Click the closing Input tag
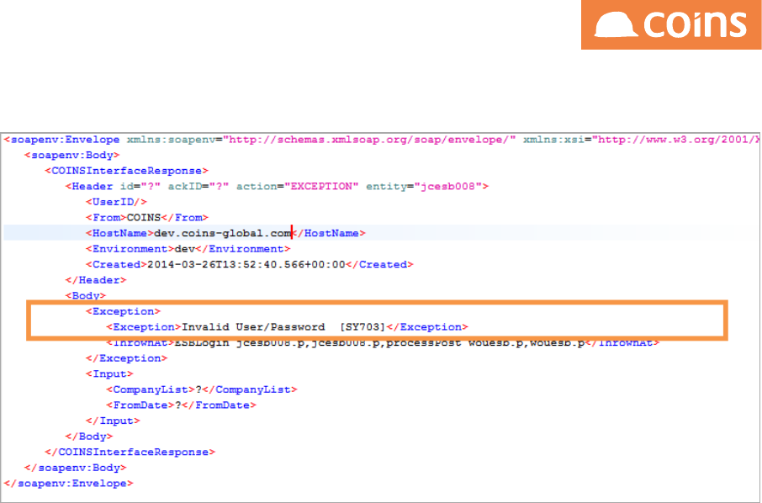Image resolution: width=762 pixels, height=503 pixels. click(x=113, y=421)
